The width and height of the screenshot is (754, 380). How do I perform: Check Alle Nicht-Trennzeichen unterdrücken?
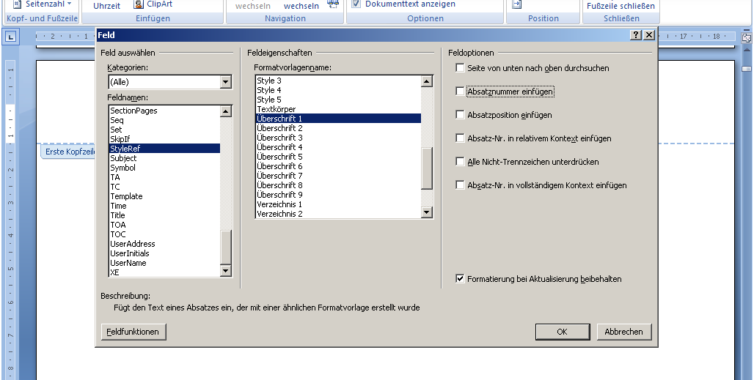pos(460,162)
